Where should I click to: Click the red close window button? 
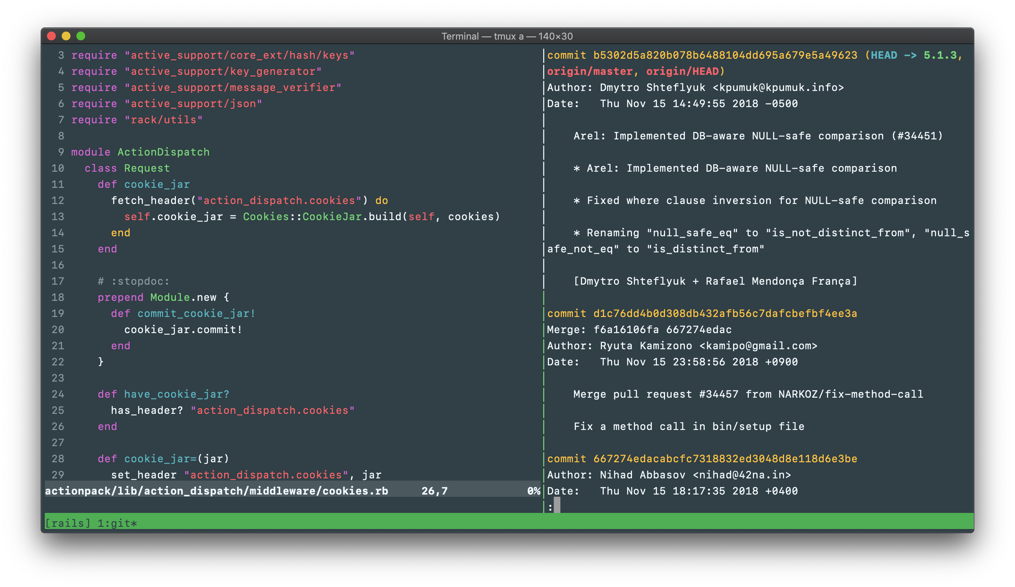pos(51,36)
